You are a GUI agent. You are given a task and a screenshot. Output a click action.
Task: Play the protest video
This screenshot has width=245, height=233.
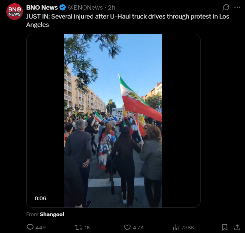(x=113, y=121)
